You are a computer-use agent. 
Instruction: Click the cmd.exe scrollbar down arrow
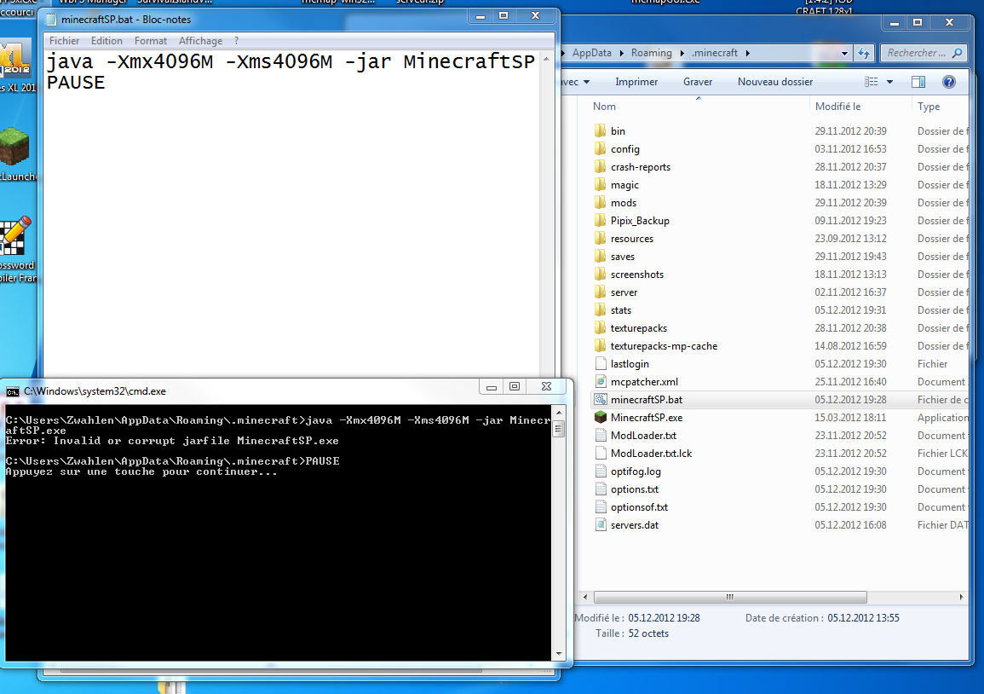[x=559, y=654]
